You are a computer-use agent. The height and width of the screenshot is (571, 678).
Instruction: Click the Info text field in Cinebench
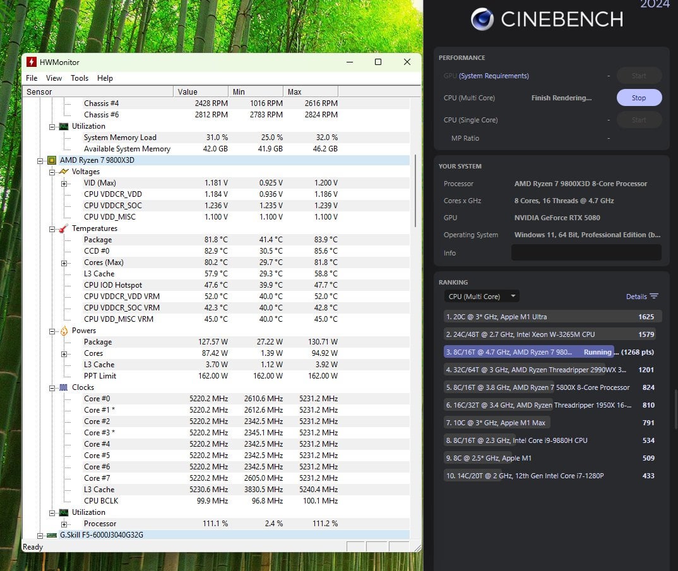586,252
